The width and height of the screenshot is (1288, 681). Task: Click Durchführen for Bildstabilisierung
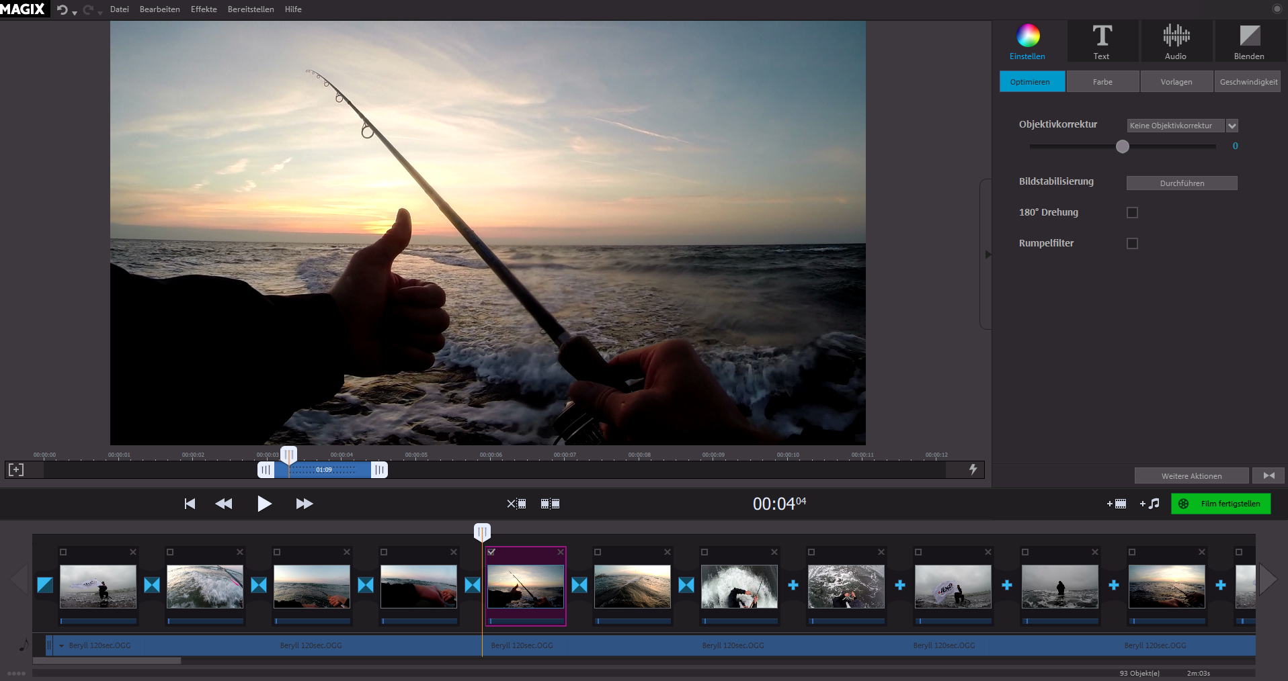(x=1182, y=183)
